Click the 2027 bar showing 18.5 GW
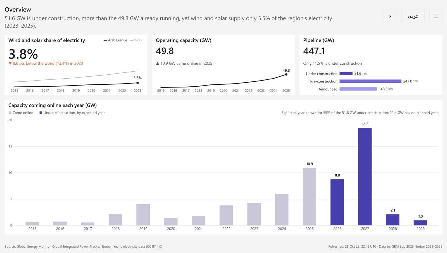The width and height of the screenshot is (447, 253). tap(365, 177)
